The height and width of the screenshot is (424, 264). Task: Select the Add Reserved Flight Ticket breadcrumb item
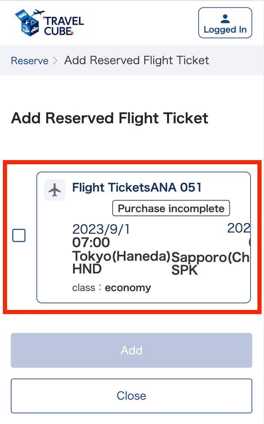[136, 61]
